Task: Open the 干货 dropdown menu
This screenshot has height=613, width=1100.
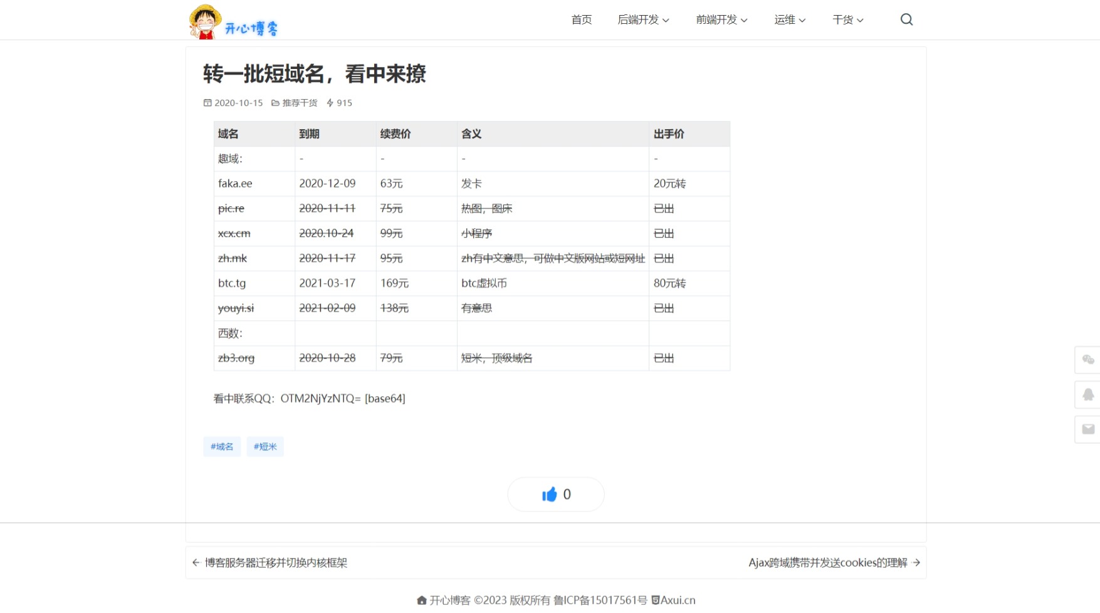Action: coord(848,20)
